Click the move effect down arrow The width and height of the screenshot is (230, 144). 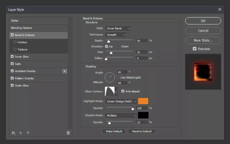(28, 133)
